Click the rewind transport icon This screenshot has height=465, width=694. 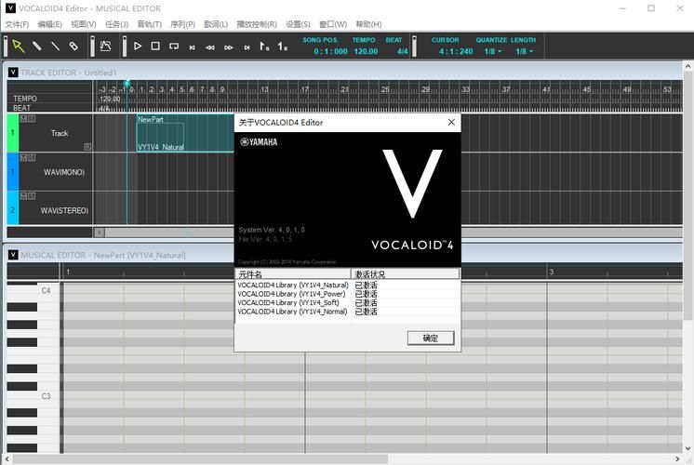(210, 46)
